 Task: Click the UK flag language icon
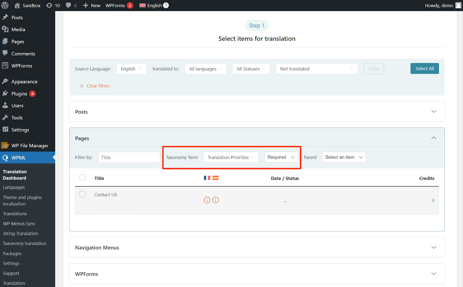(x=142, y=5)
